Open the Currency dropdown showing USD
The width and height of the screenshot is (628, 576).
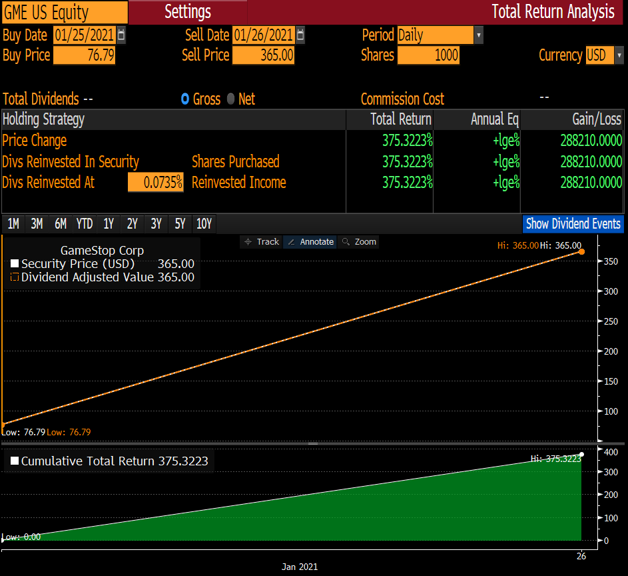619,57
